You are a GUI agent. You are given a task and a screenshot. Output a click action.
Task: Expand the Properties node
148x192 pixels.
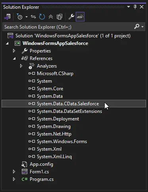tap(14, 51)
